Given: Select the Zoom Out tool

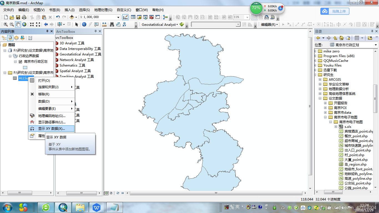Looking at the screenshot, I should 12,24.
